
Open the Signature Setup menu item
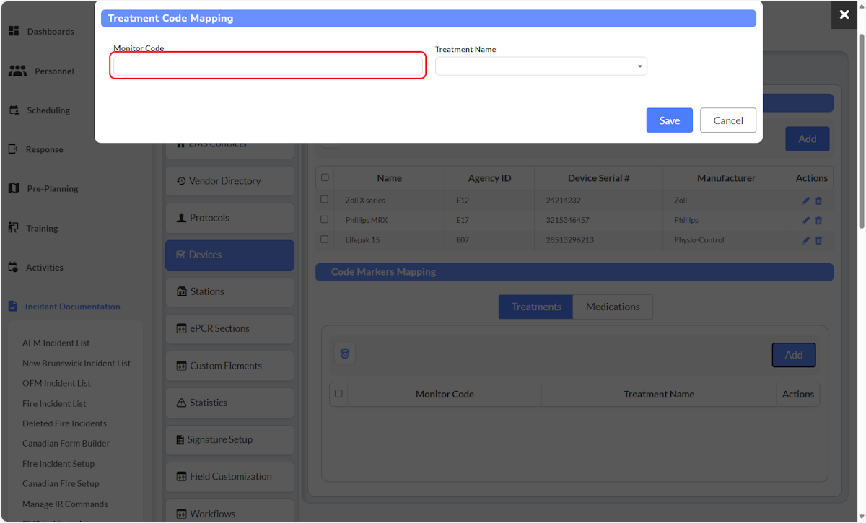tap(229, 439)
